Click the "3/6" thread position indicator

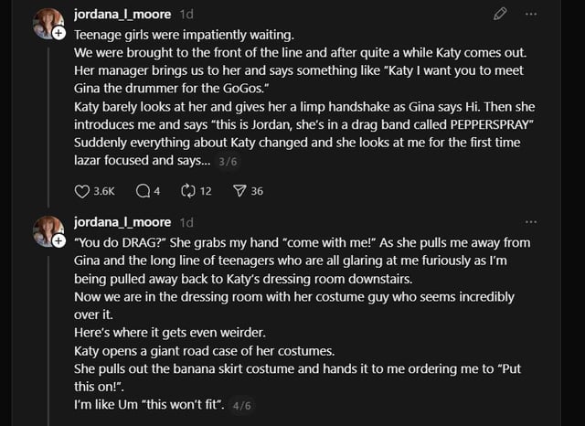(228, 162)
